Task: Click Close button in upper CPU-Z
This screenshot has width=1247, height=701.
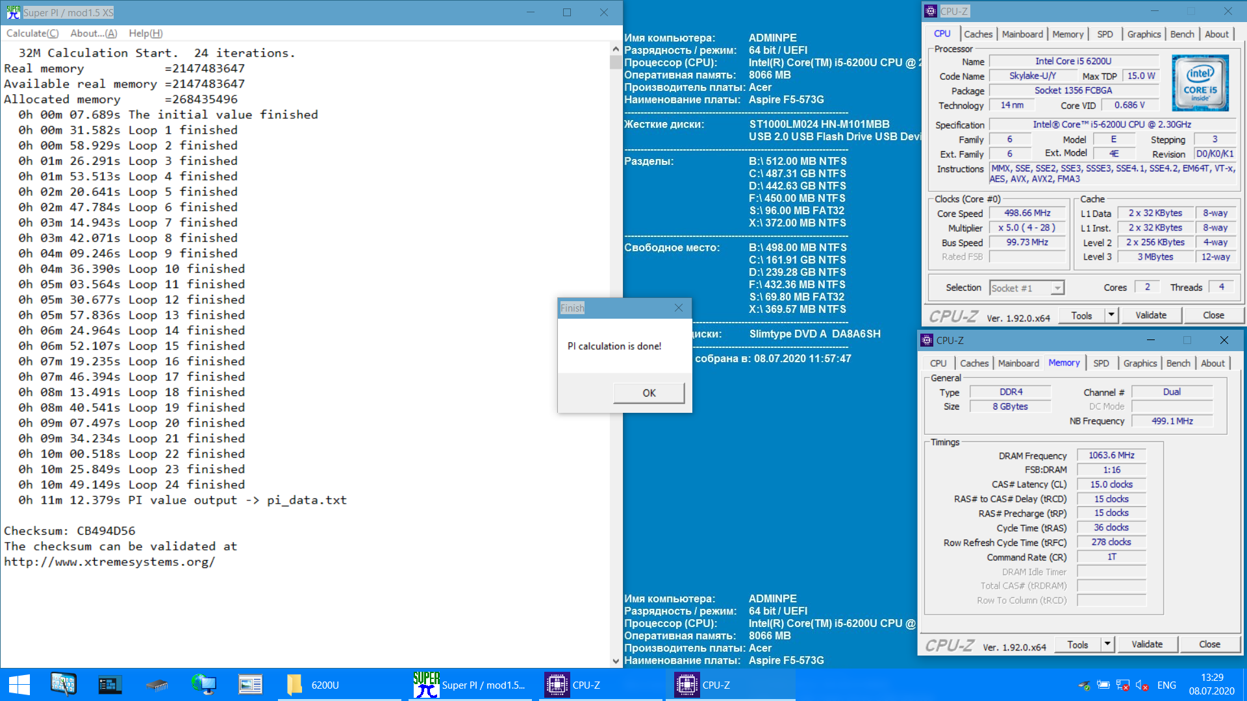Action: pyautogui.click(x=1213, y=315)
